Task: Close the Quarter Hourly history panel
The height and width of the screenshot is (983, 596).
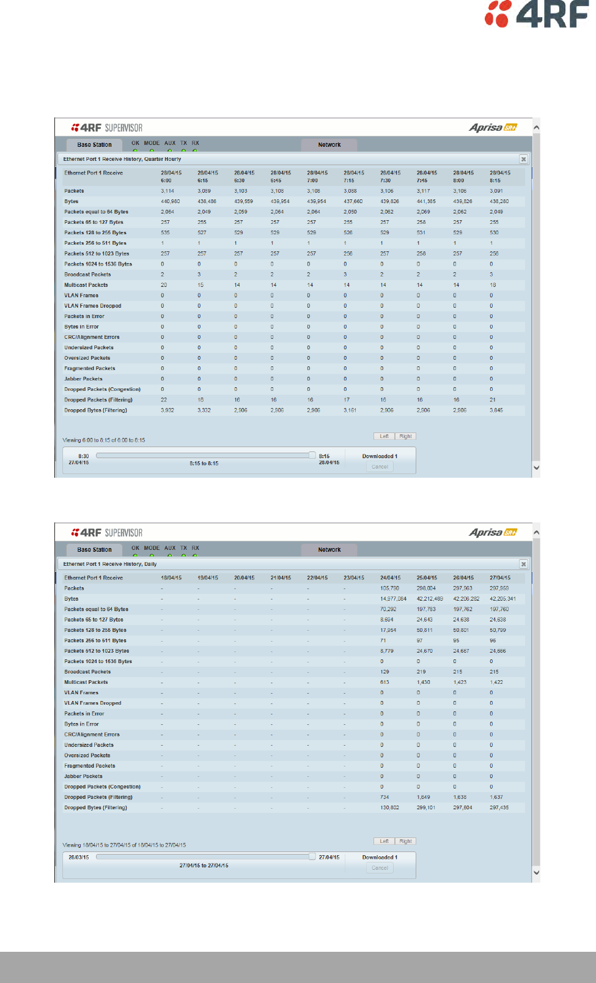Action: click(x=523, y=159)
